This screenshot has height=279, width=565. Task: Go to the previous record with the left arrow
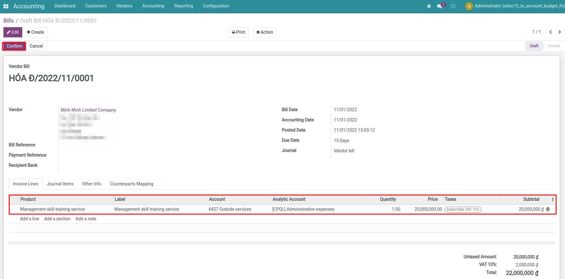[x=550, y=32]
